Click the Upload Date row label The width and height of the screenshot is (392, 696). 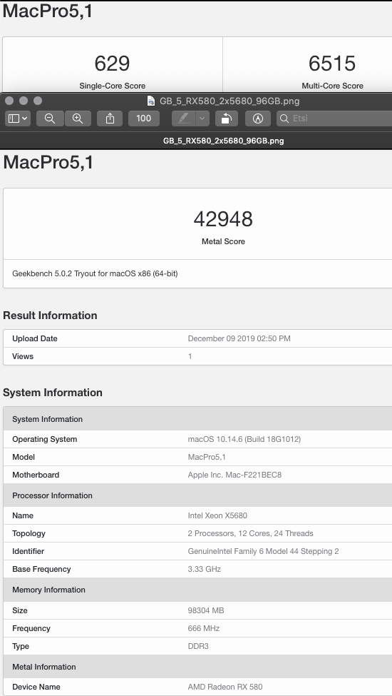pyautogui.click(x=34, y=338)
